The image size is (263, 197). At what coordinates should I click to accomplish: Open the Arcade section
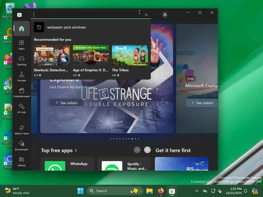pyautogui.click(x=22, y=77)
